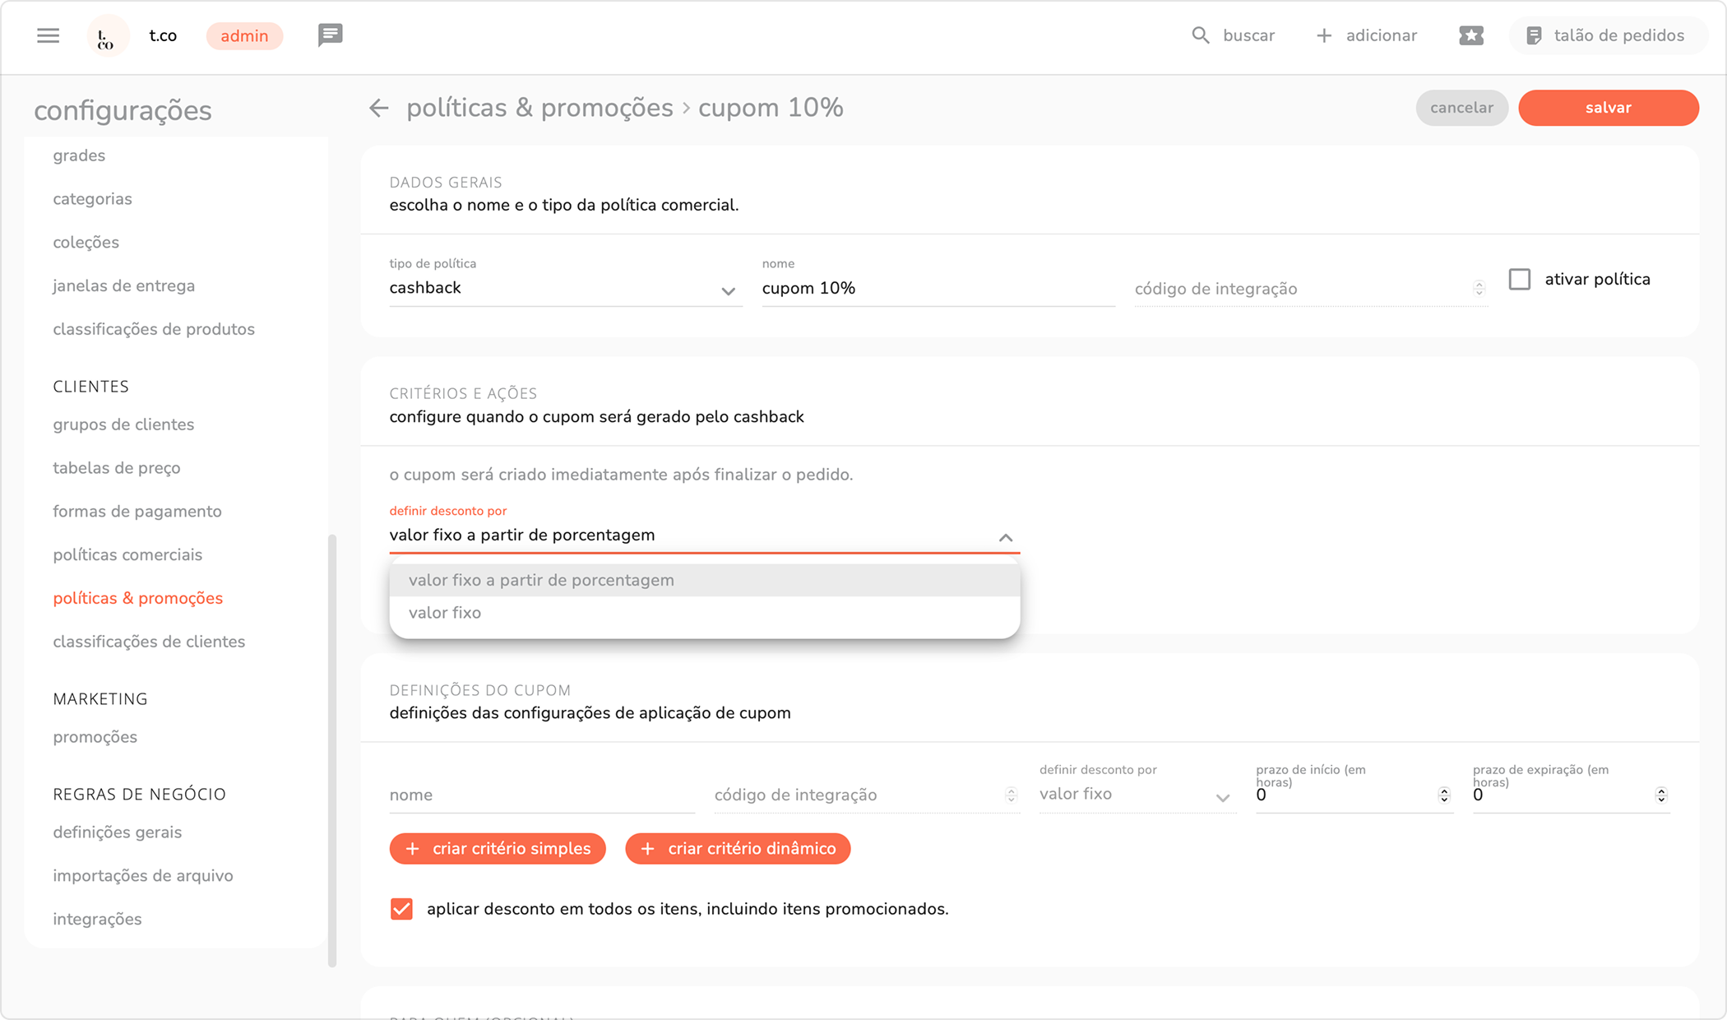Open políticas comerciais in sidebar
Viewport: 1727px width, 1020px height.
coord(127,554)
